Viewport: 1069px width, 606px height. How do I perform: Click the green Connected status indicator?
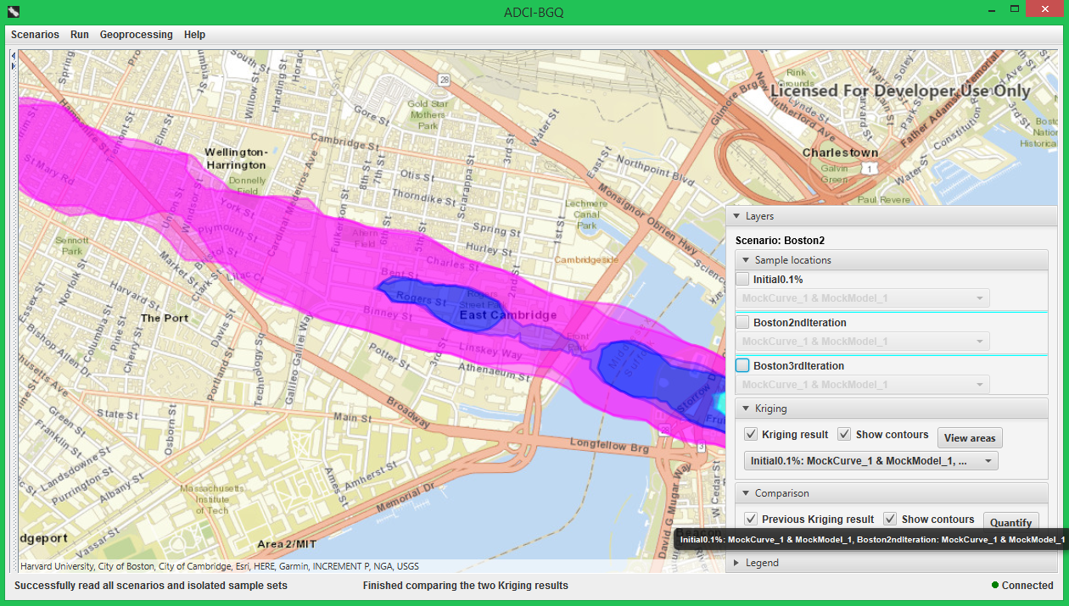pos(995,586)
